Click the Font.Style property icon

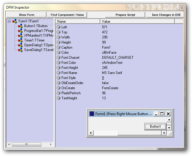(x=58, y=78)
